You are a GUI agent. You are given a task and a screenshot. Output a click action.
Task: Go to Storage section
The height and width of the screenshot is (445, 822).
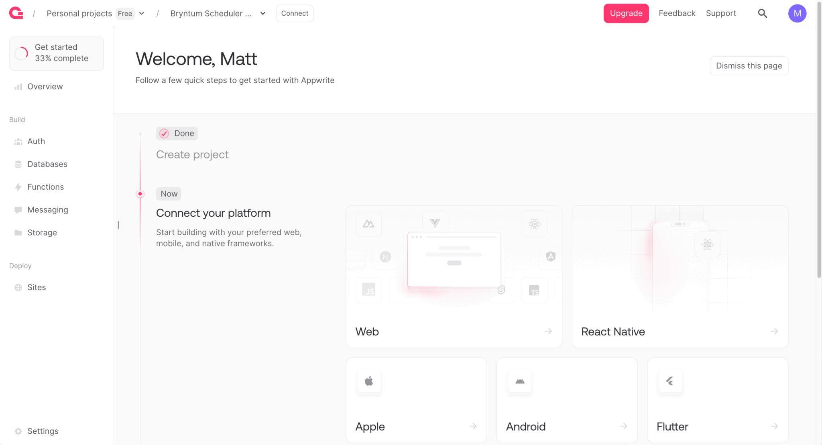(x=42, y=233)
